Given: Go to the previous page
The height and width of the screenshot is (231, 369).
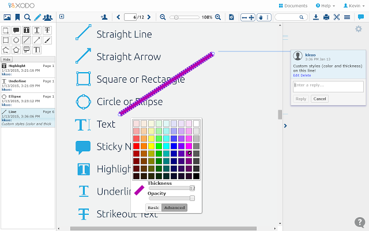Looking at the screenshot, I should click(x=118, y=17).
